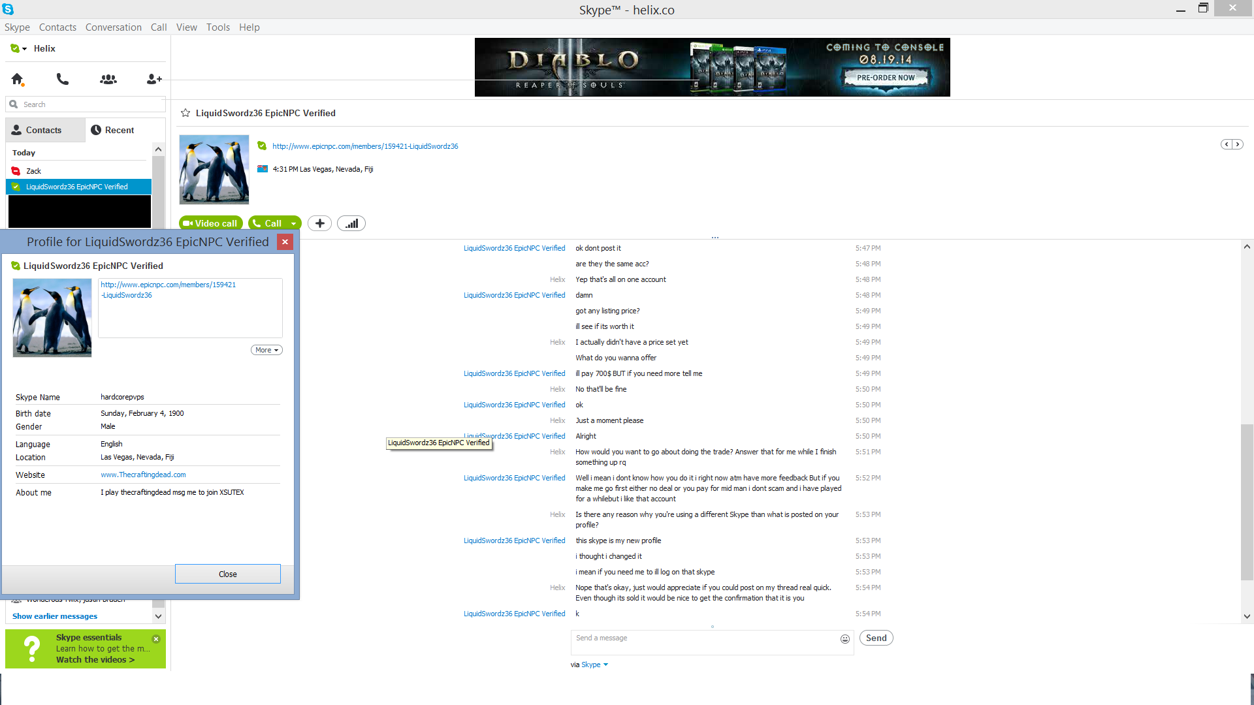Click the Diablo Pre-Order Now ad banner
The height and width of the screenshot is (705, 1254).
[712, 67]
